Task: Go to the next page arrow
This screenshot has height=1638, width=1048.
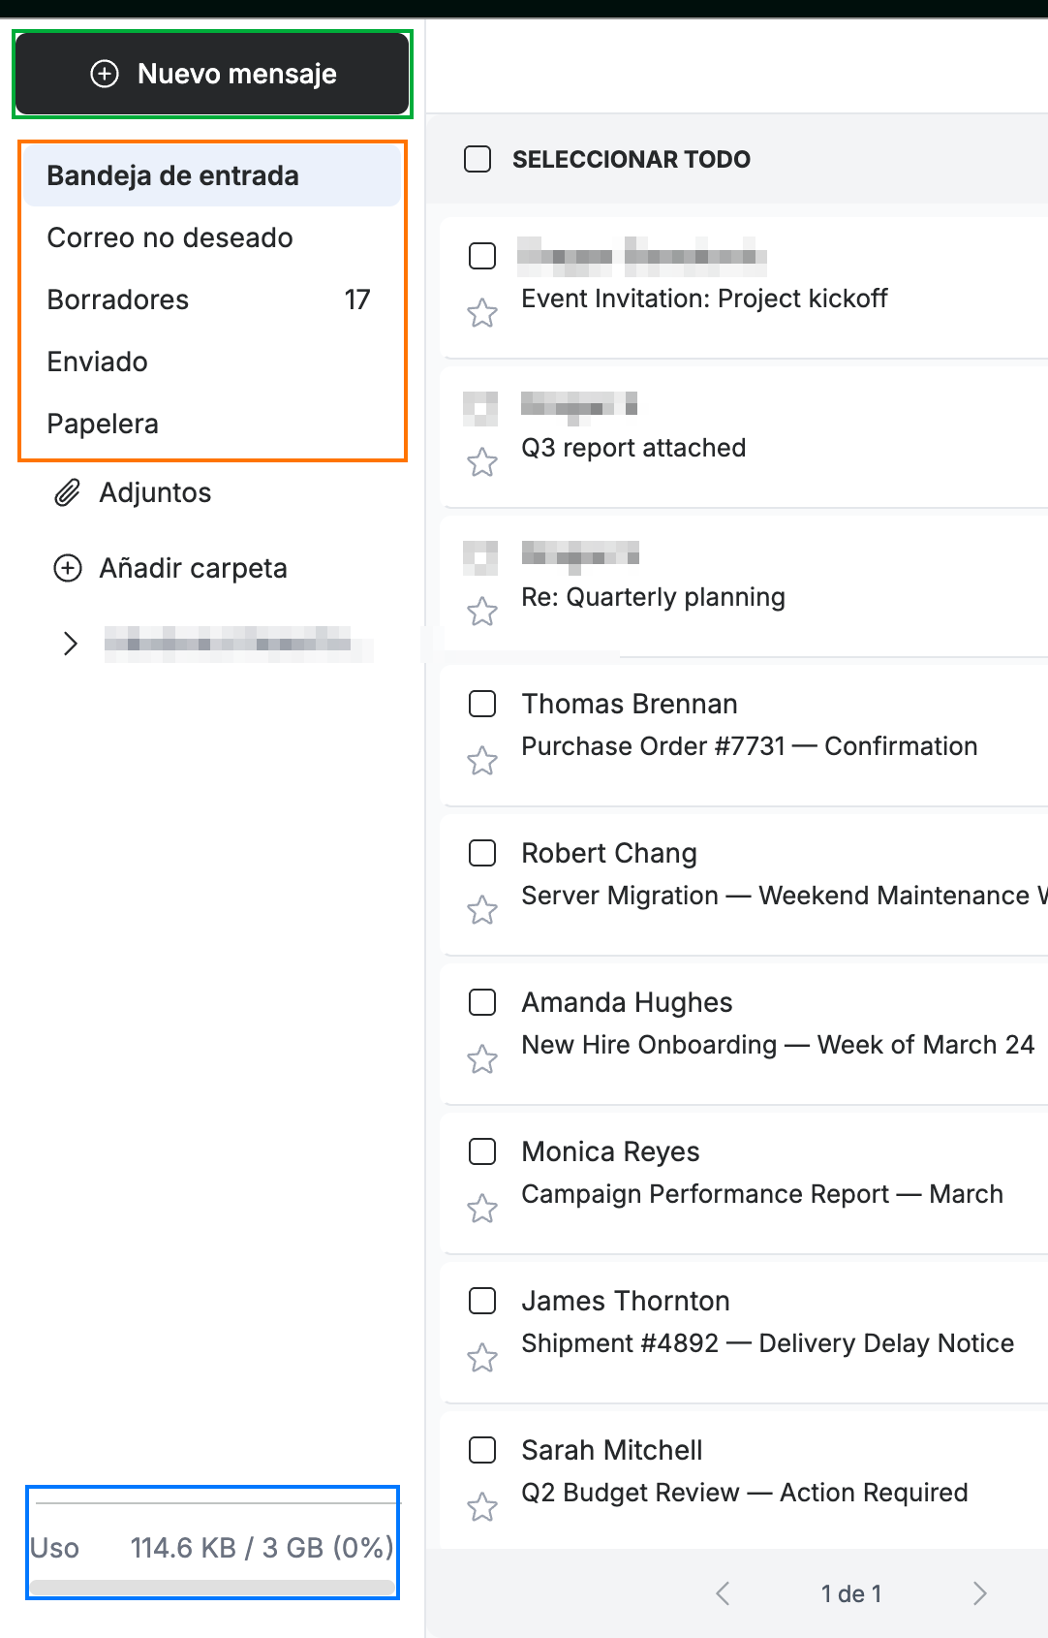Action: [x=979, y=1593]
